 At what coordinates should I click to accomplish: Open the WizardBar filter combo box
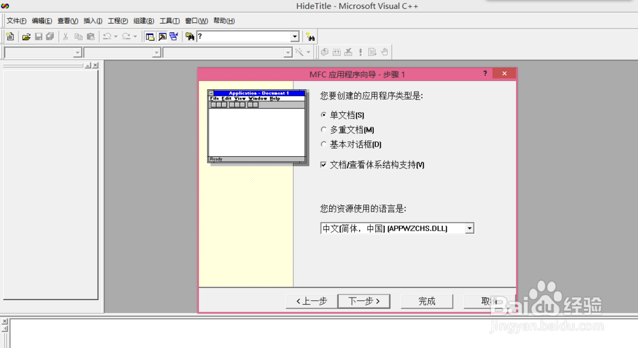pos(122,52)
